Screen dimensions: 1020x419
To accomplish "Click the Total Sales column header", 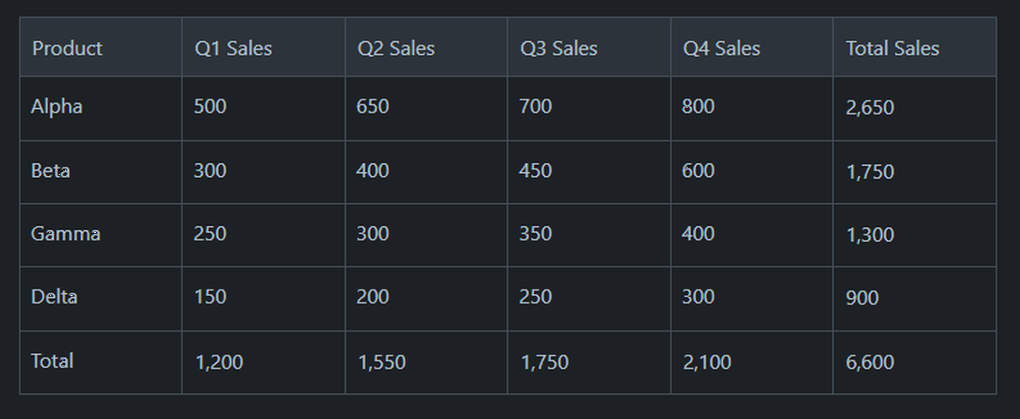I will 892,48.
